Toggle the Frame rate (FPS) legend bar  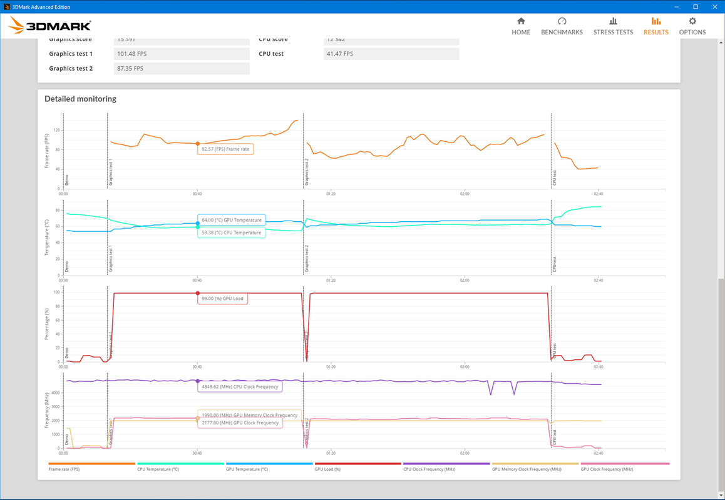coord(92,464)
